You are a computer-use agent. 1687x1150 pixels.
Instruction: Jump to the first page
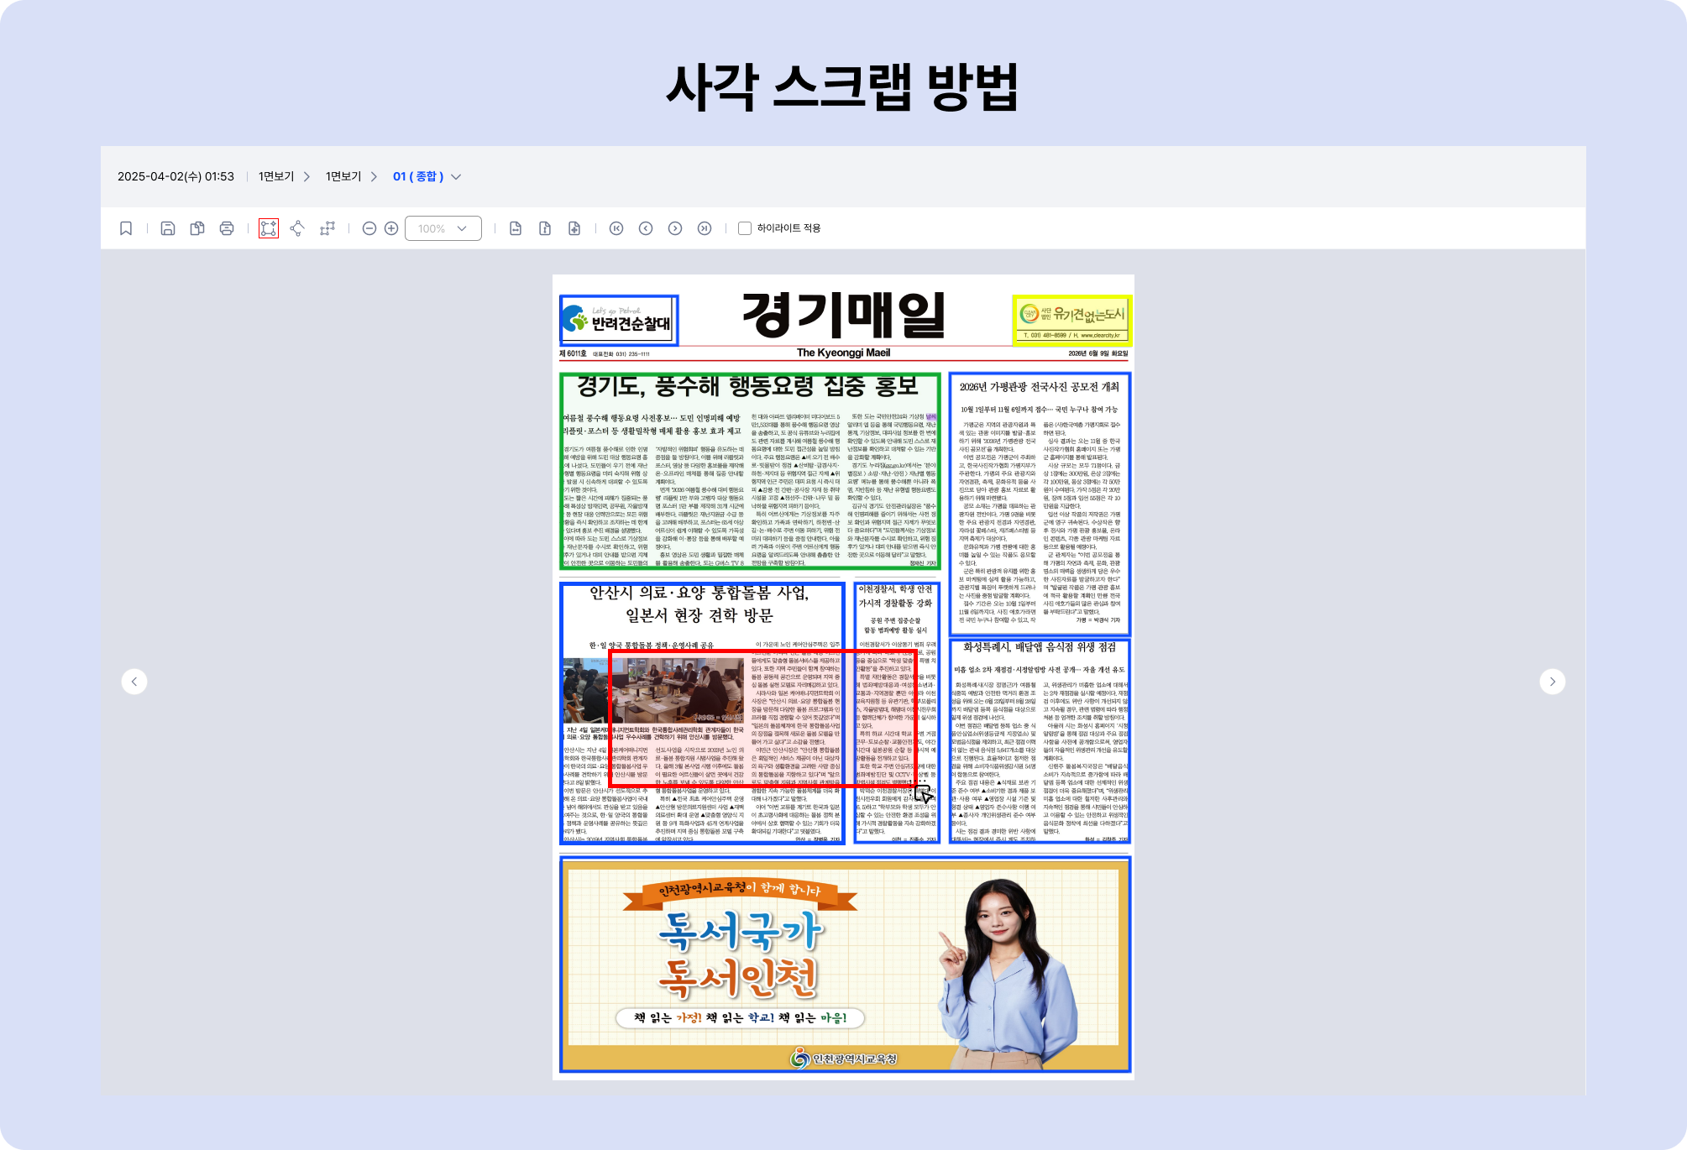pyautogui.click(x=616, y=228)
